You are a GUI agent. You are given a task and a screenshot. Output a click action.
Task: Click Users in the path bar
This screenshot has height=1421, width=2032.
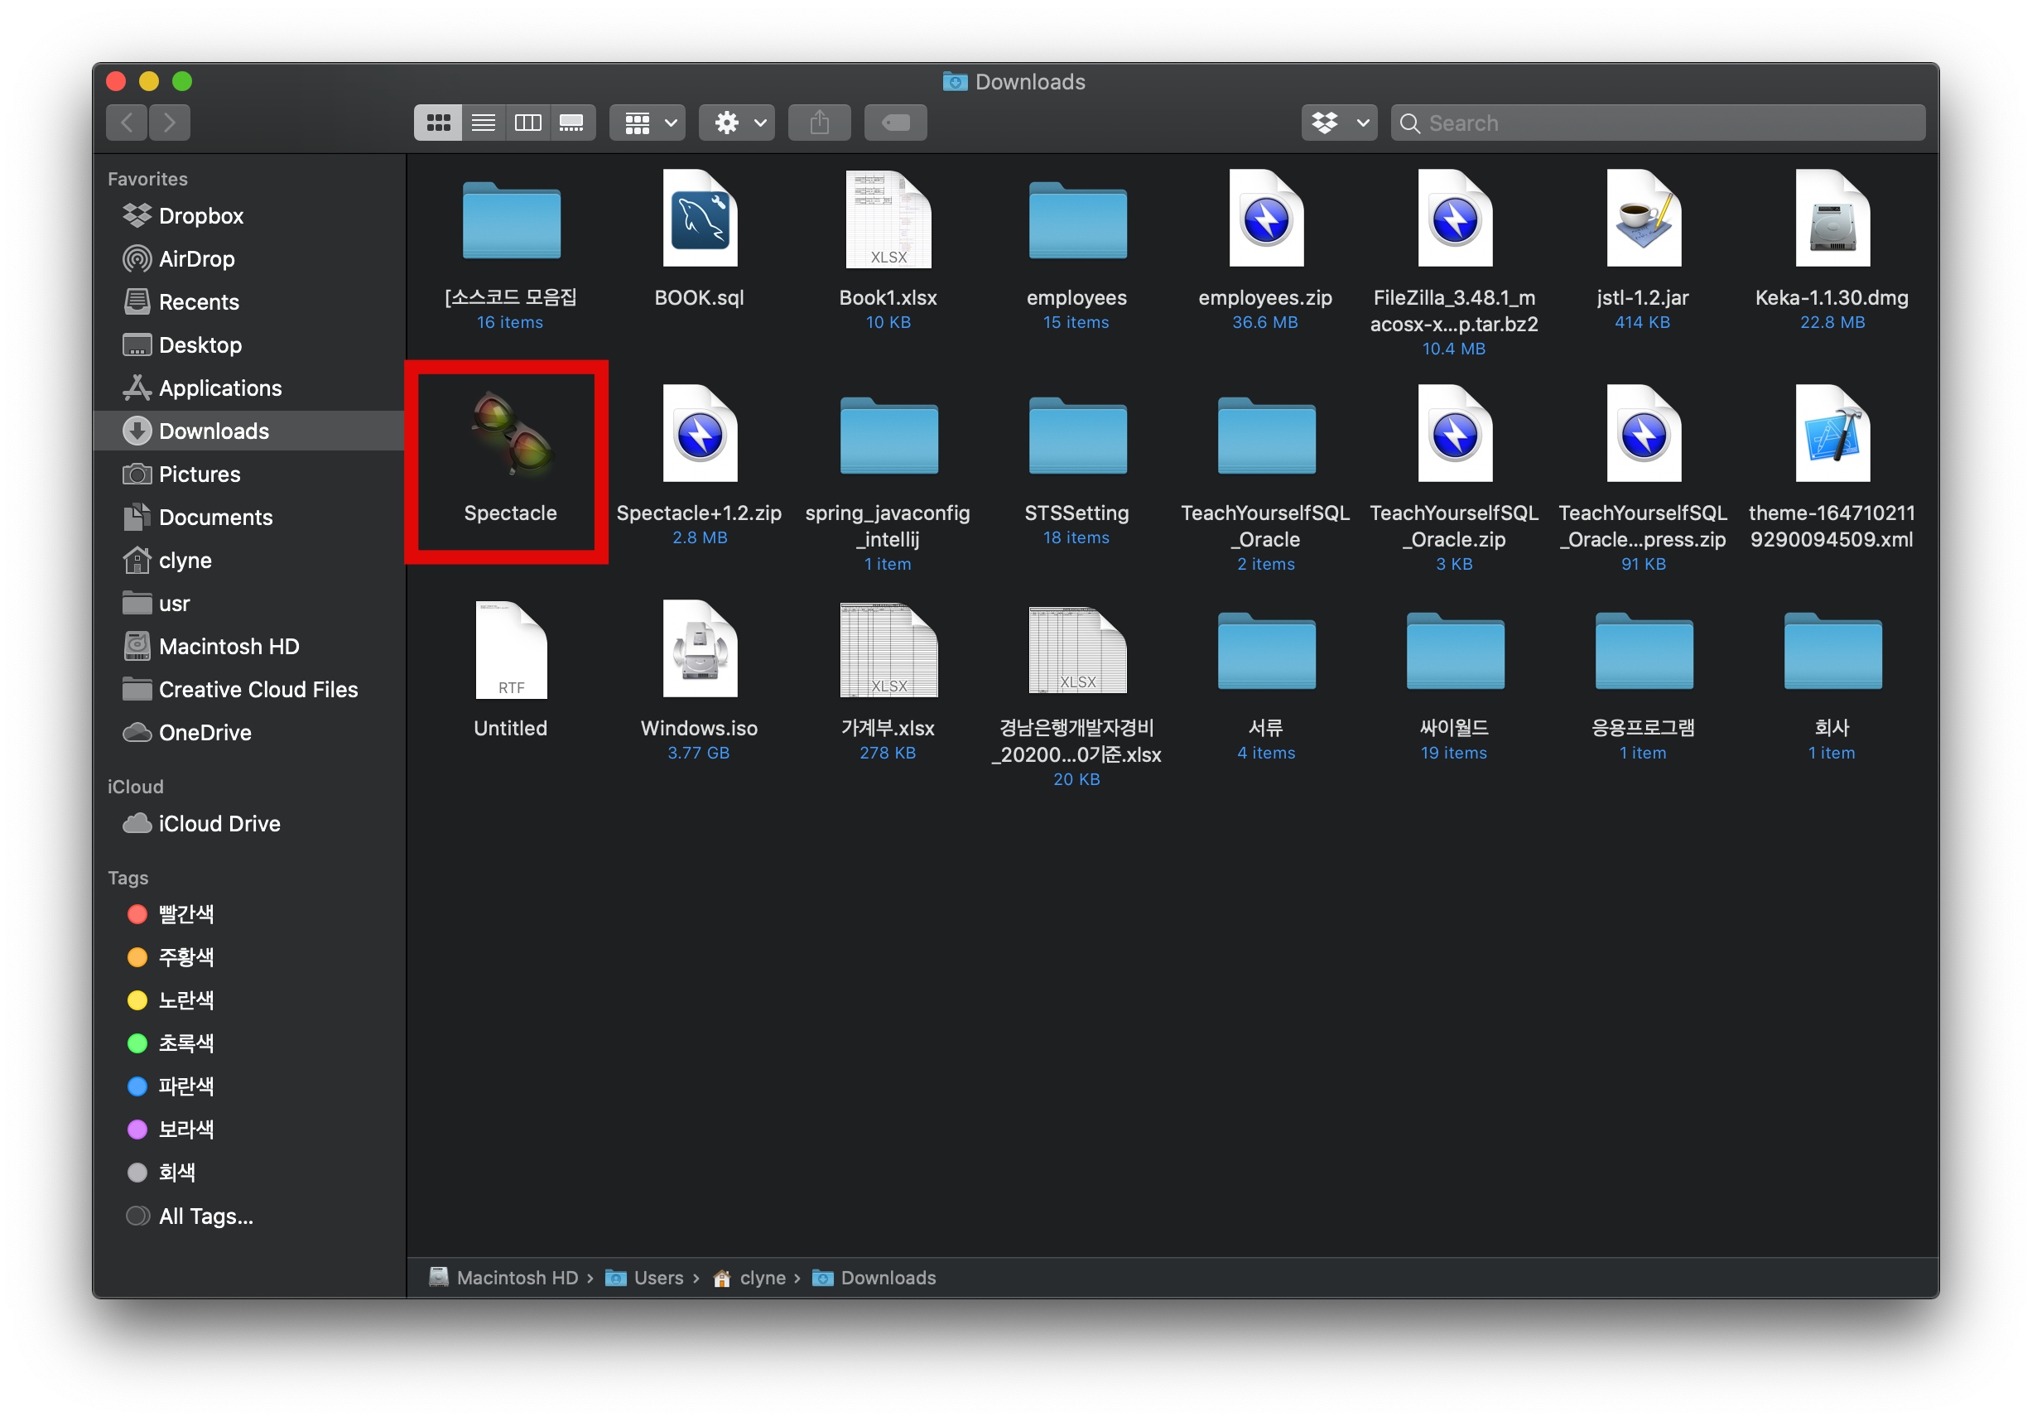pyautogui.click(x=657, y=1278)
